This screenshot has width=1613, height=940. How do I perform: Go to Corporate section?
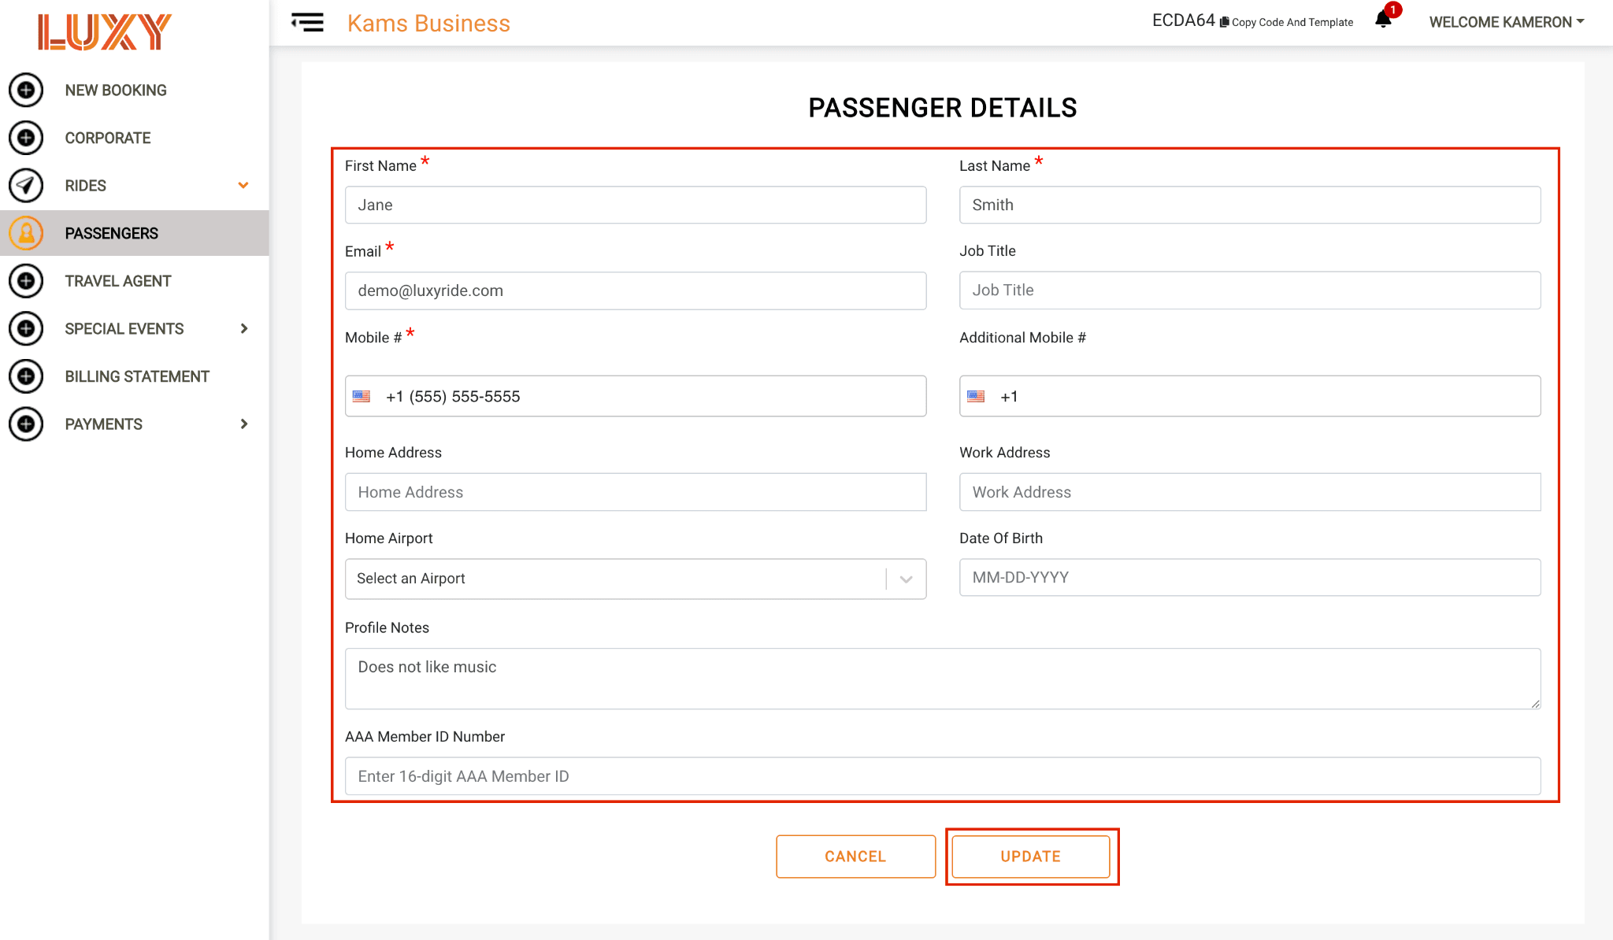108,138
